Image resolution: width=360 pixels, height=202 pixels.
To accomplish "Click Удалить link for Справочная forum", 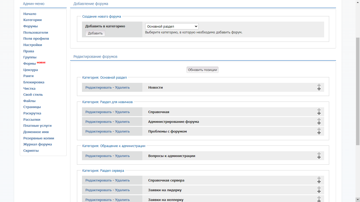I will coord(122,112).
